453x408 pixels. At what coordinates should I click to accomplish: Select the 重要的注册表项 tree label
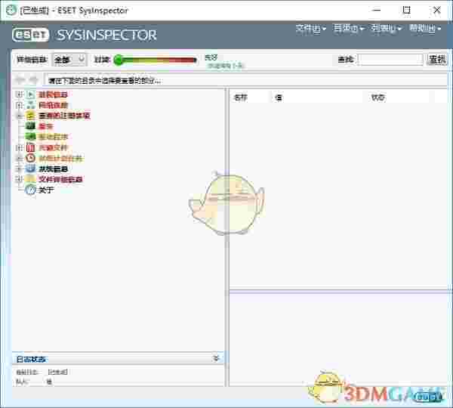click(x=64, y=116)
